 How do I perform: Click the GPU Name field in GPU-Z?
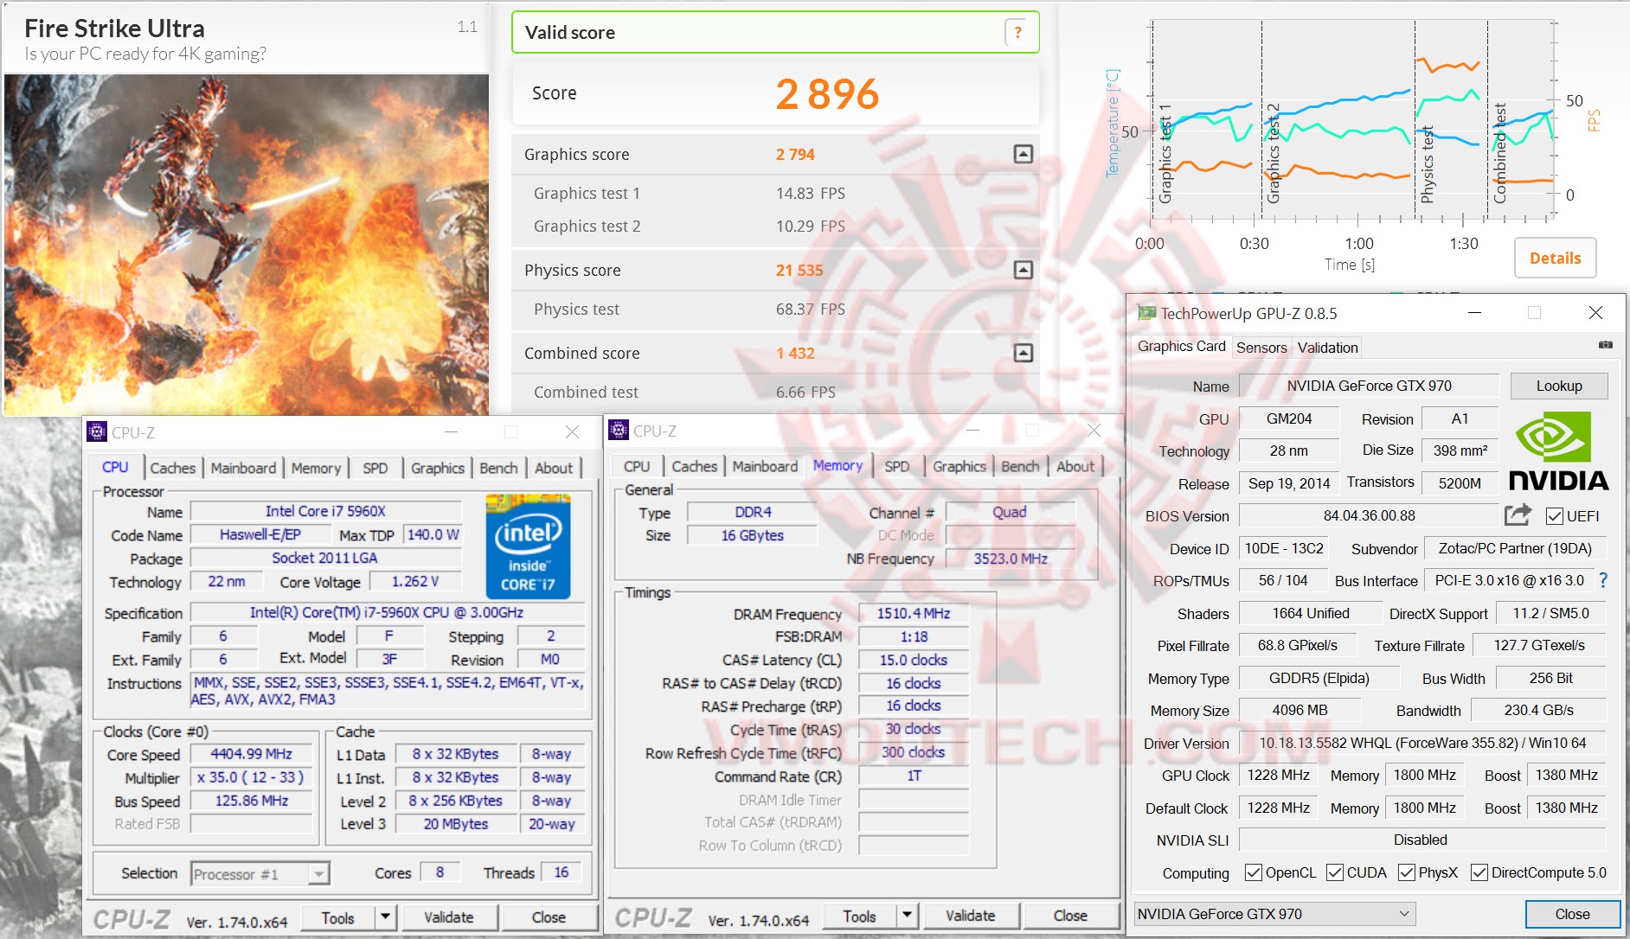(1369, 386)
